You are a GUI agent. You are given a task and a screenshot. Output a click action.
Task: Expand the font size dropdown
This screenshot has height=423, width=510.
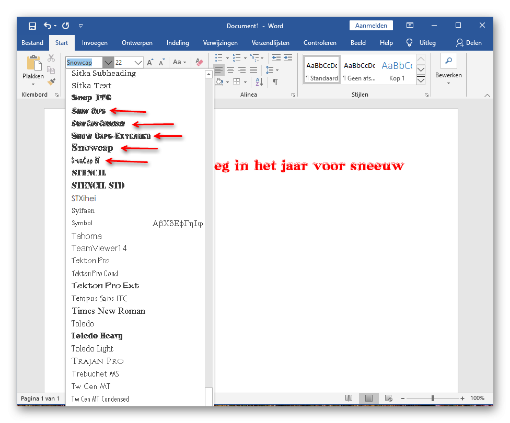[x=138, y=63]
